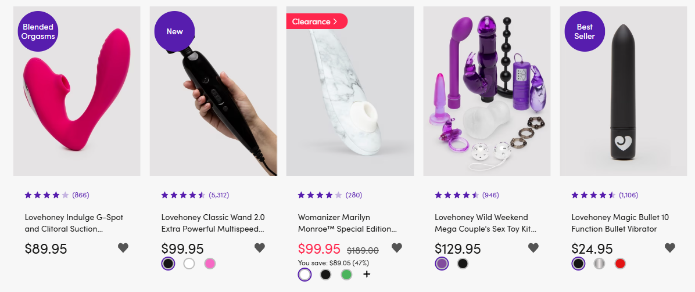The height and width of the screenshot is (292, 695).
Task: Choose red color for Magic Bullet
Action: [x=619, y=264]
